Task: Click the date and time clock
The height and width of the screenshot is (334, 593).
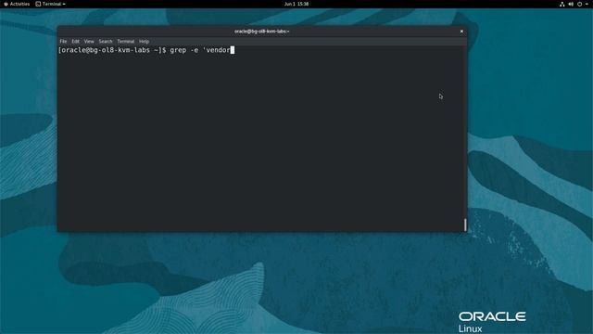Action: (x=296, y=4)
